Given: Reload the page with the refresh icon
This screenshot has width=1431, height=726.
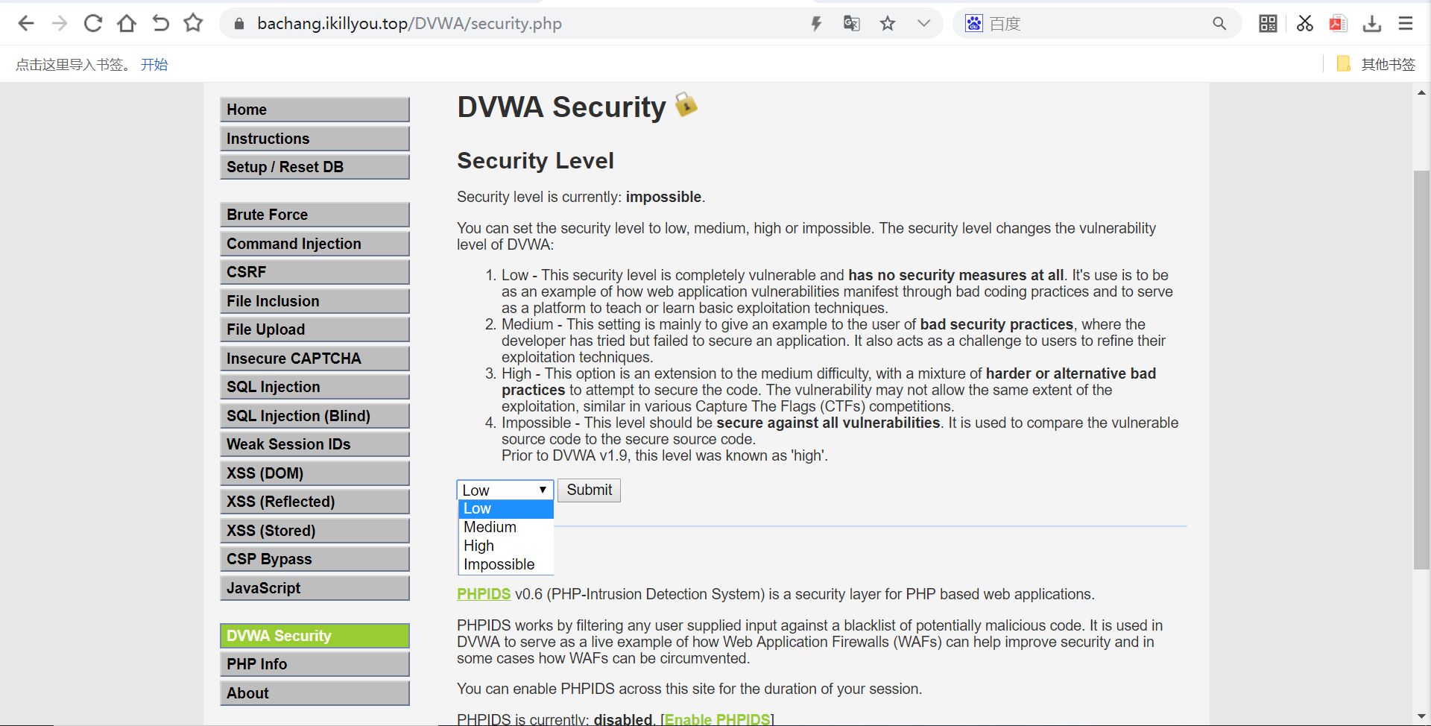Looking at the screenshot, I should (x=93, y=24).
